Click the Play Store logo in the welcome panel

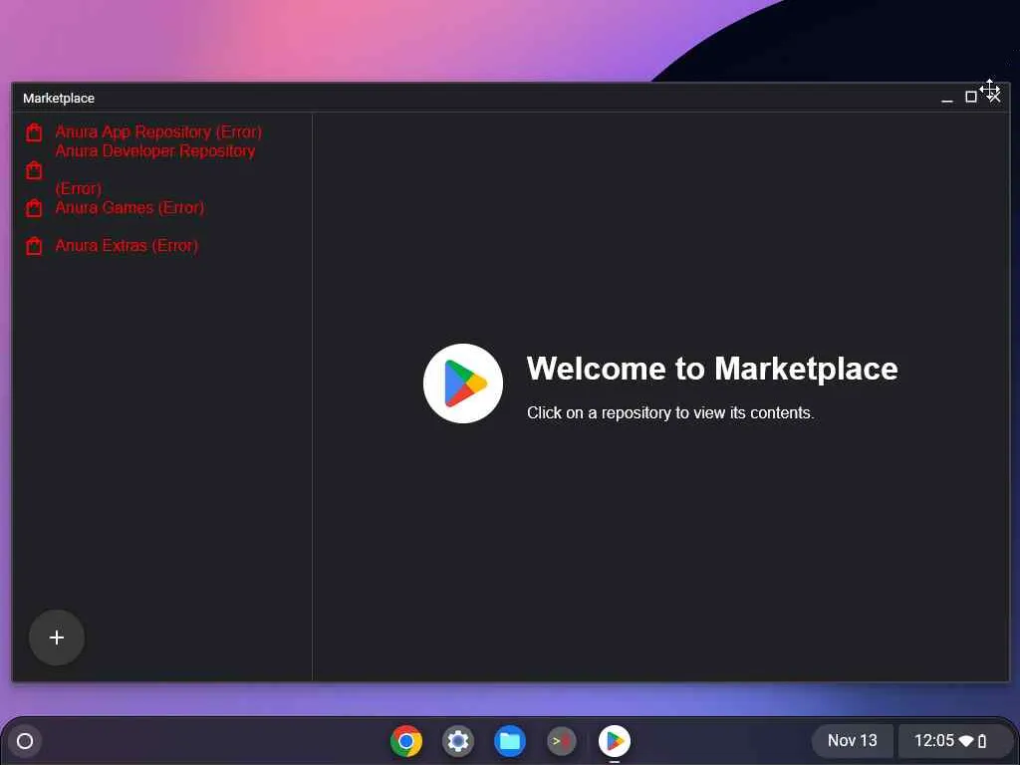(x=462, y=383)
